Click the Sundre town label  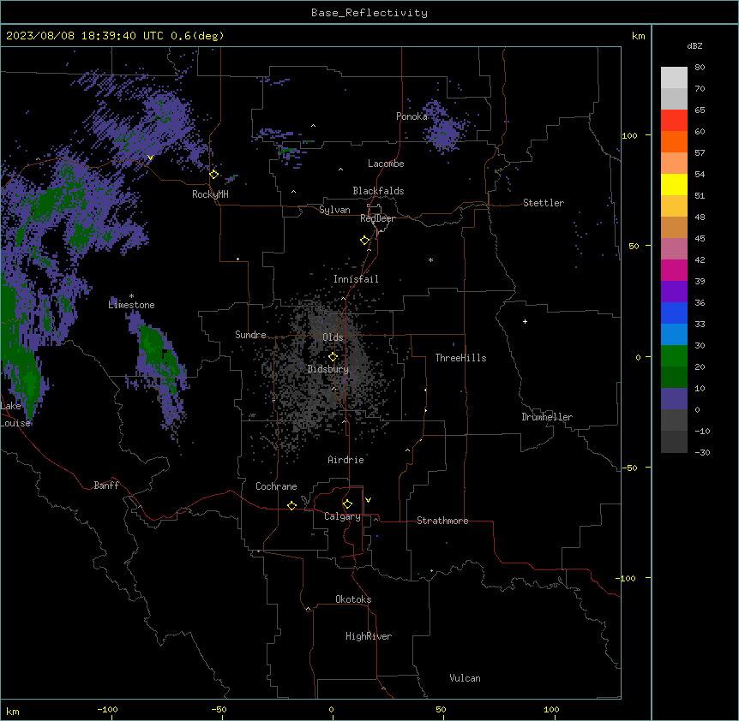coord(250,335)
